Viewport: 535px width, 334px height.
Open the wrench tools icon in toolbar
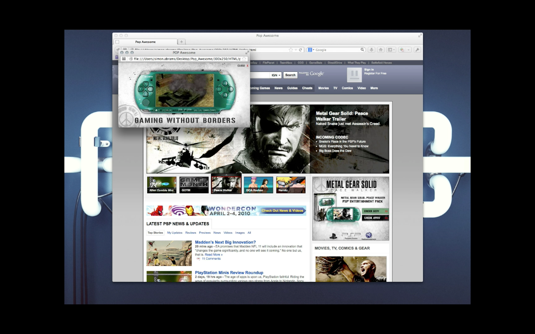[417, 50]
